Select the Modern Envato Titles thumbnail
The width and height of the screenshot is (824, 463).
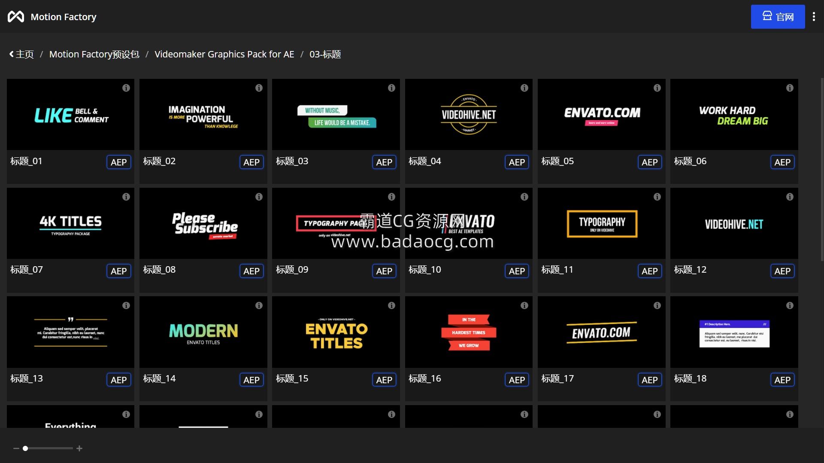(203, 332)
